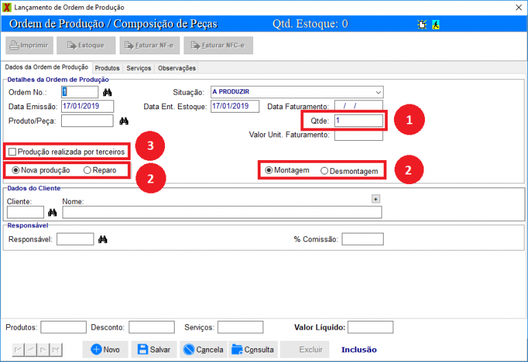Click binoculars search beside Produto/Peça field
528x362 pixels.
point(124,121)
